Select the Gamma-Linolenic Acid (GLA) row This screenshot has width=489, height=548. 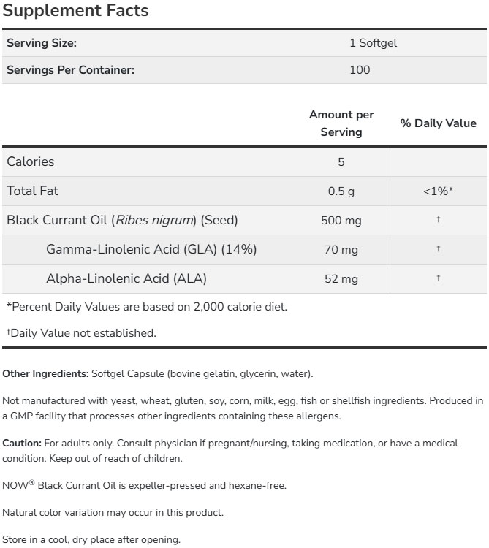[151, 249]
